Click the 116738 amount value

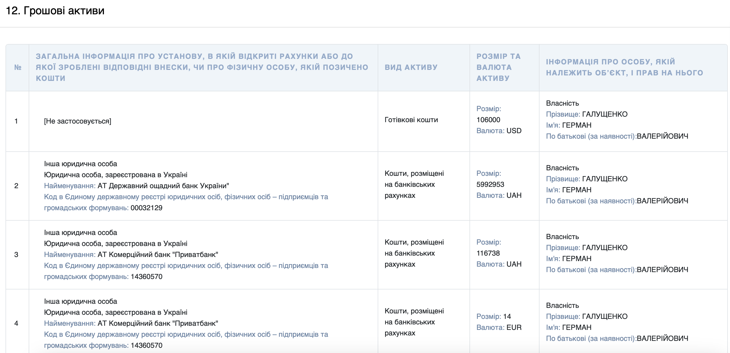pyautogui.click(x=488, y=253)
